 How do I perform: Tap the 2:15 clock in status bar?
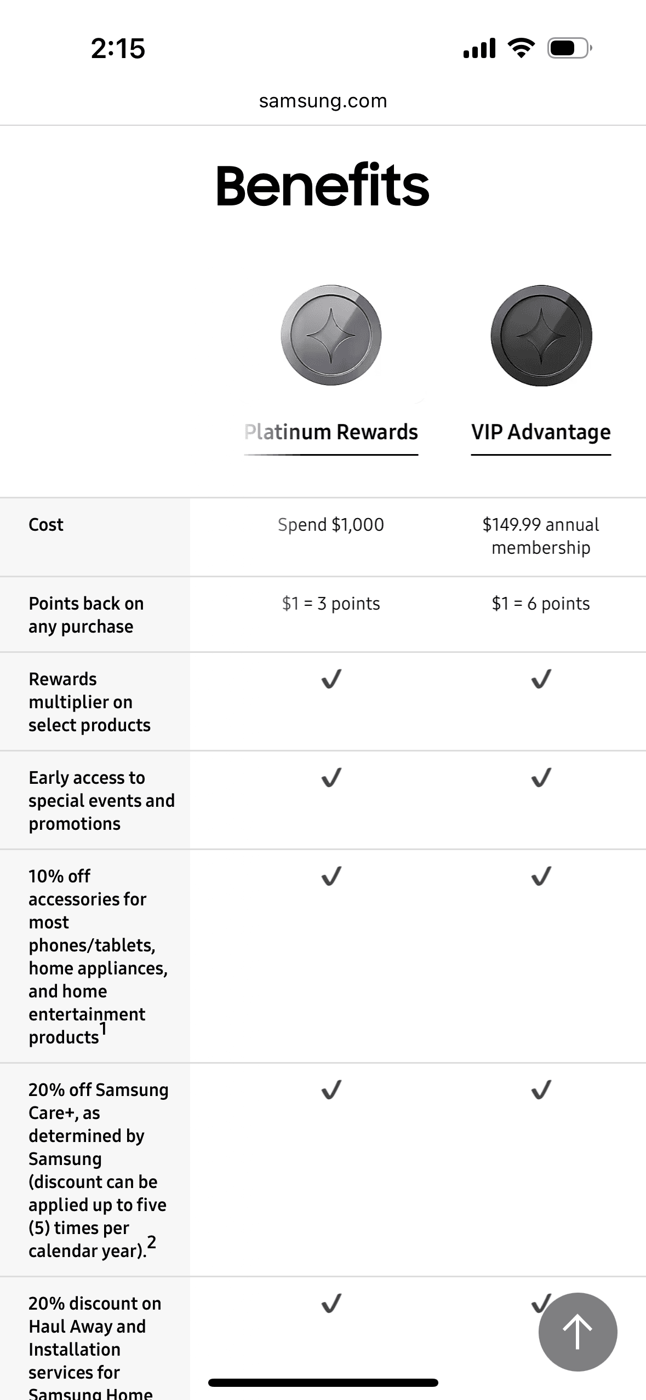click(118, 48)
